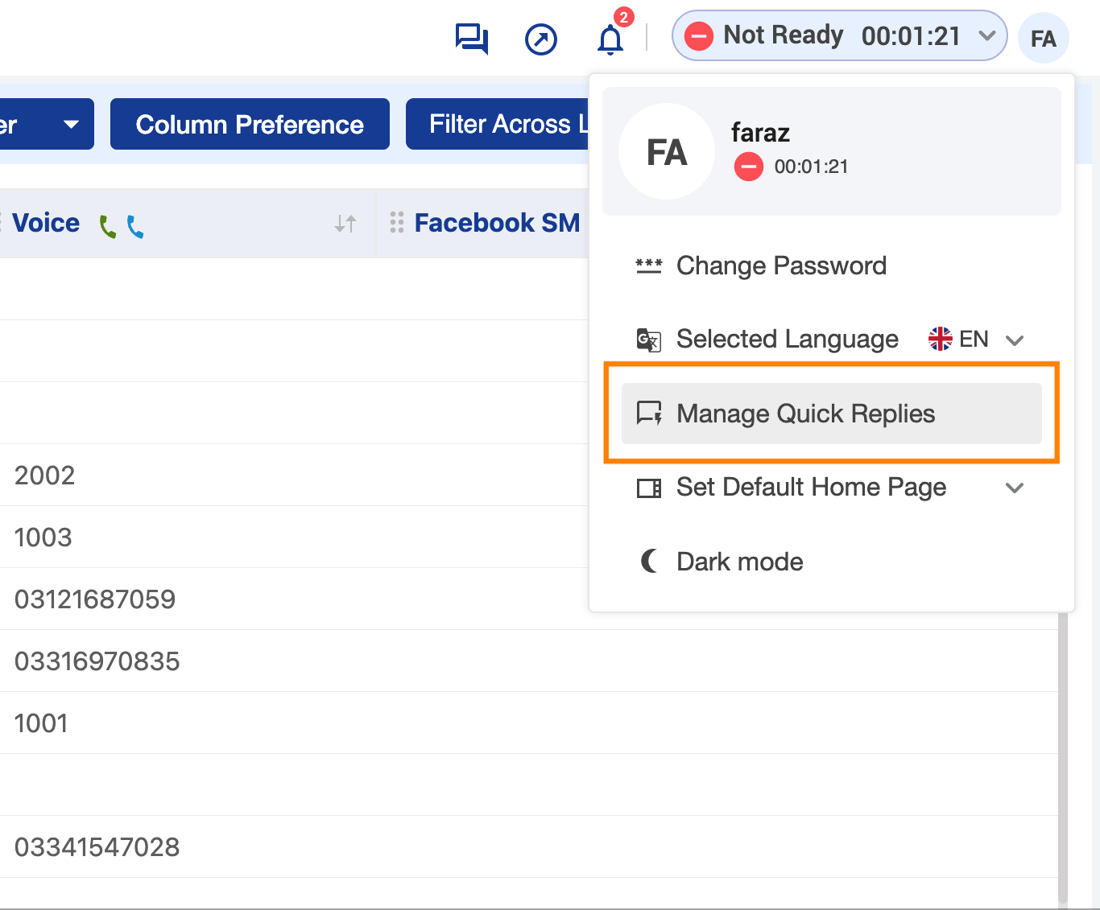The image size is (1100, 910).
Task: Click the Column Preference button
Action: tap(250, 124)
